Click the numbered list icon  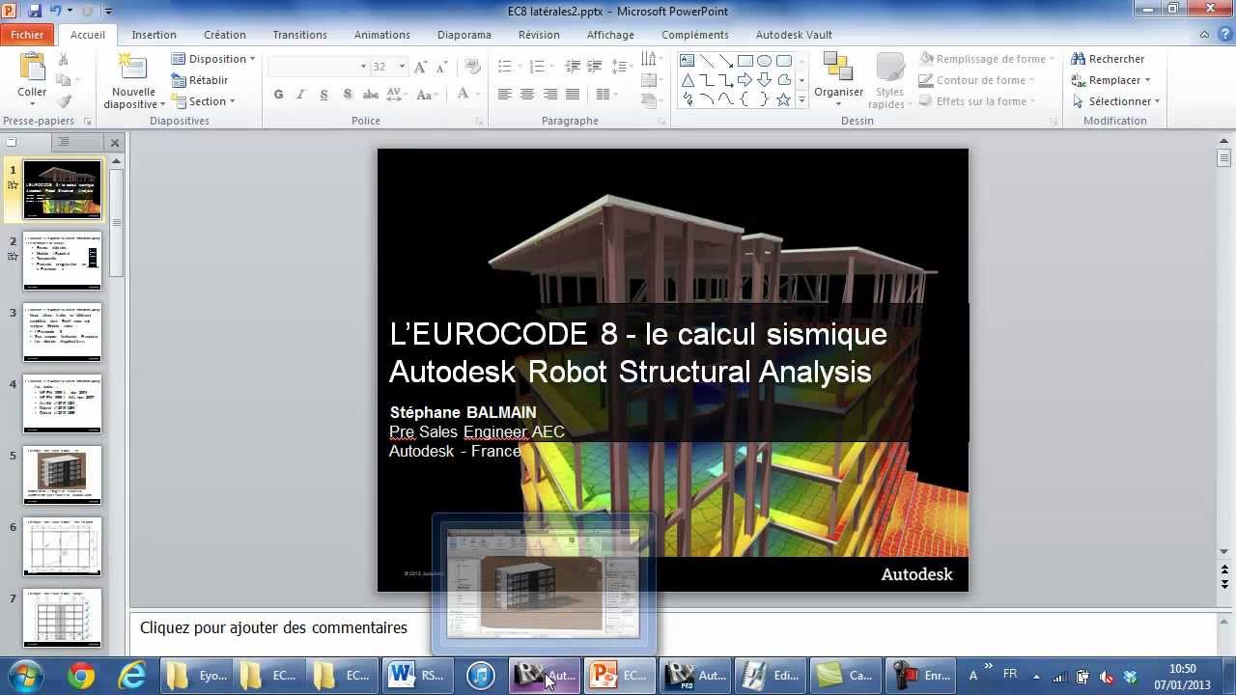[537, 67]
